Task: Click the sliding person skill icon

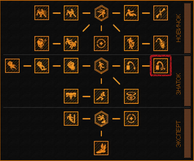Action: click(131, 13)
